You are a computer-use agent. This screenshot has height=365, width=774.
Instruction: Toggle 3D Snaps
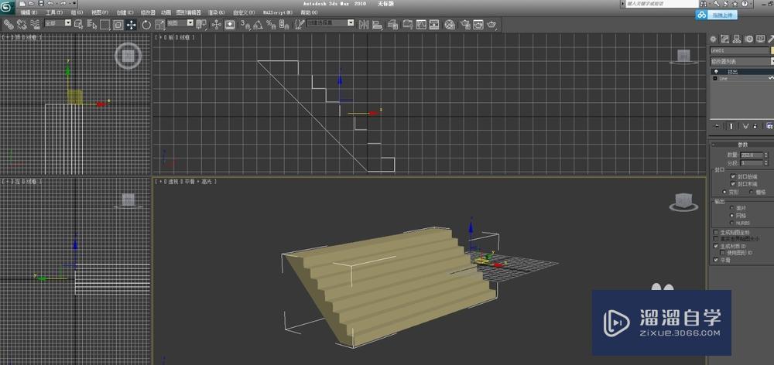(x=245, y=24)
